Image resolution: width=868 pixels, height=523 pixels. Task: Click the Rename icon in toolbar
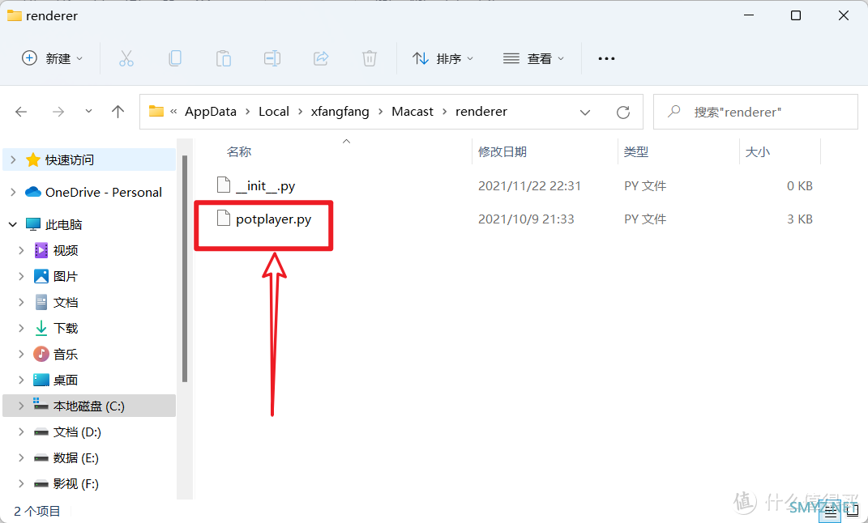click(x=272, y=58)
